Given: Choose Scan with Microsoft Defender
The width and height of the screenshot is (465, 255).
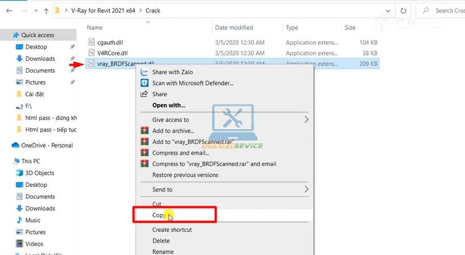Looking at the screenshot, I should 192,83.
